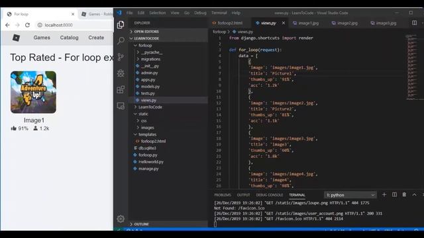This screenshot has width=424, height=238.
Task: Expand the __pycache__ folder
Action: [x=168, y=52]
